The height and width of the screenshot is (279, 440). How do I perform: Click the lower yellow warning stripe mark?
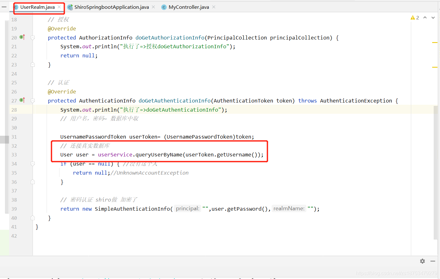click(x=435, y=67)
